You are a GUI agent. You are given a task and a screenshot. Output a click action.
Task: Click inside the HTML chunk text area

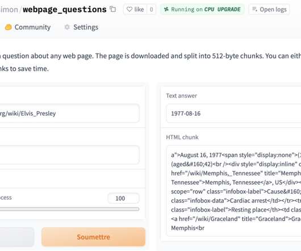[x=233, y=191]
